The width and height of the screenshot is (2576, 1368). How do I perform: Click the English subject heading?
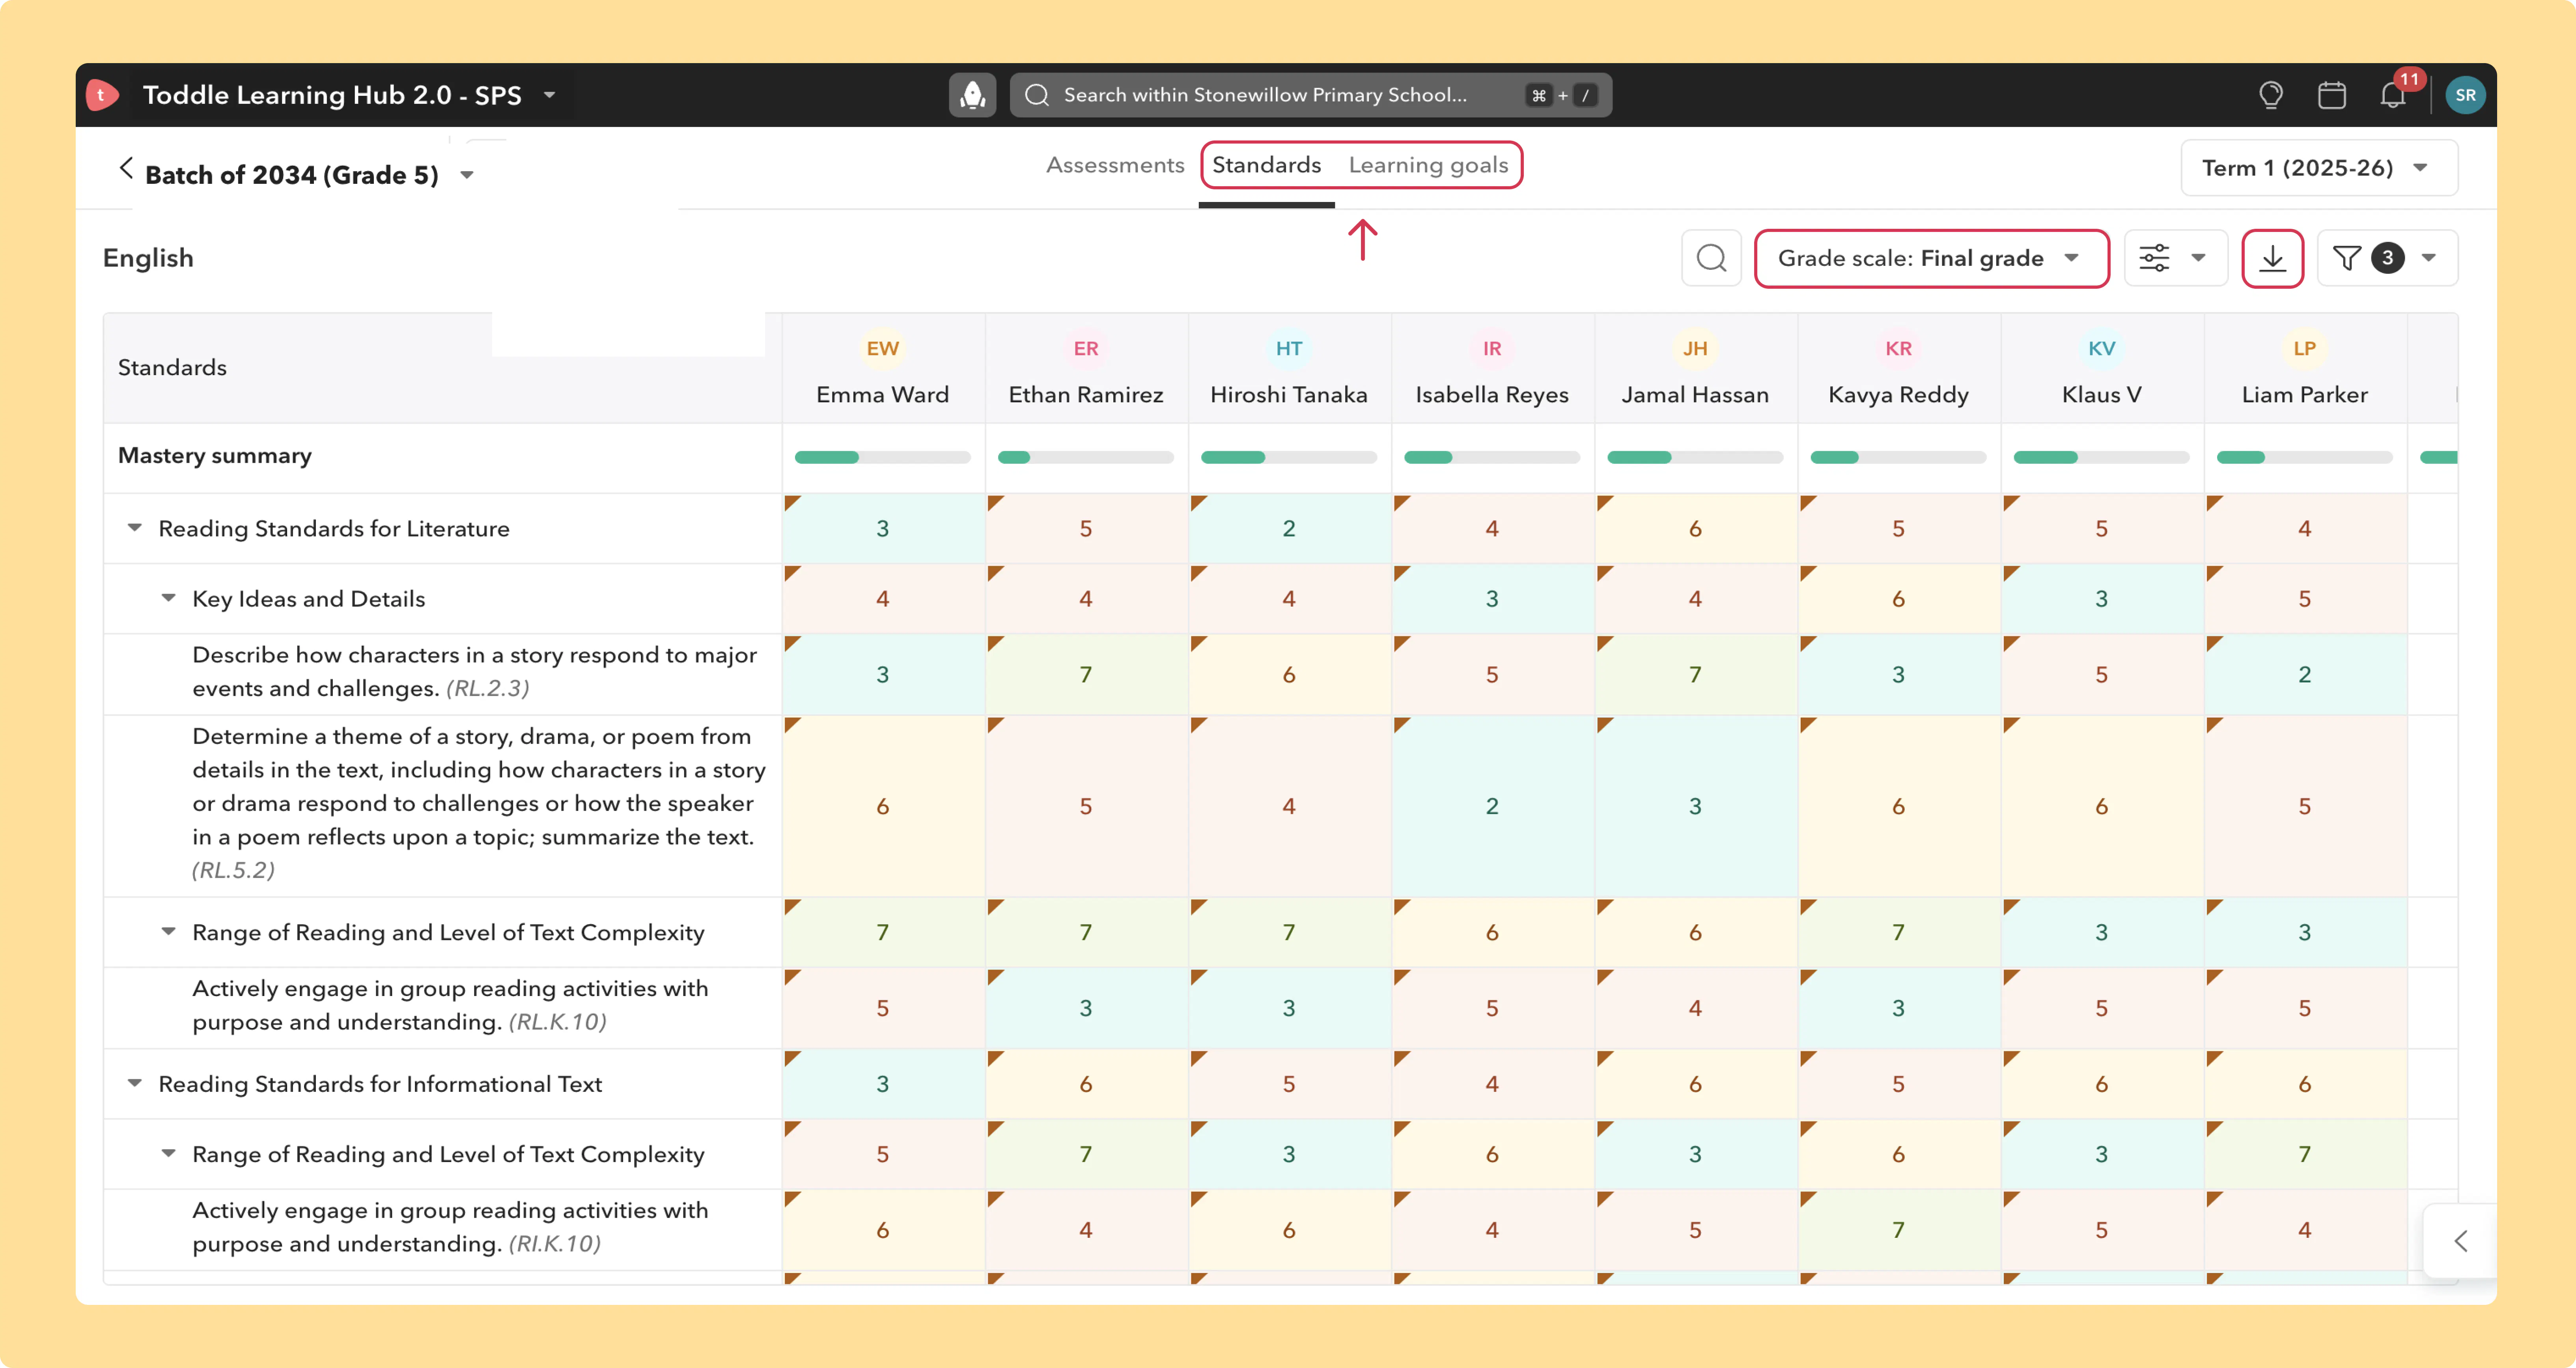click(x=148, y=258)
